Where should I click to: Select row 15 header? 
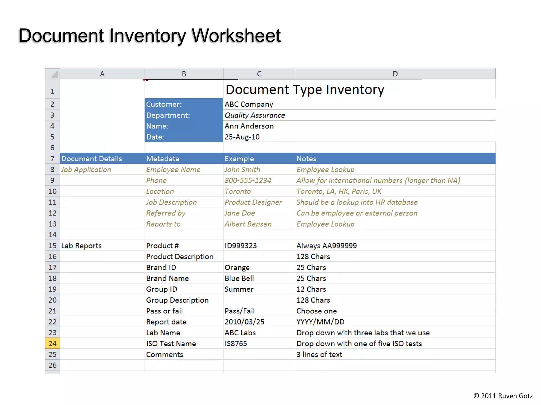click(53, 245)
